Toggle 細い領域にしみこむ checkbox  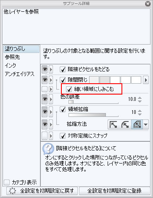pos(69,89)
